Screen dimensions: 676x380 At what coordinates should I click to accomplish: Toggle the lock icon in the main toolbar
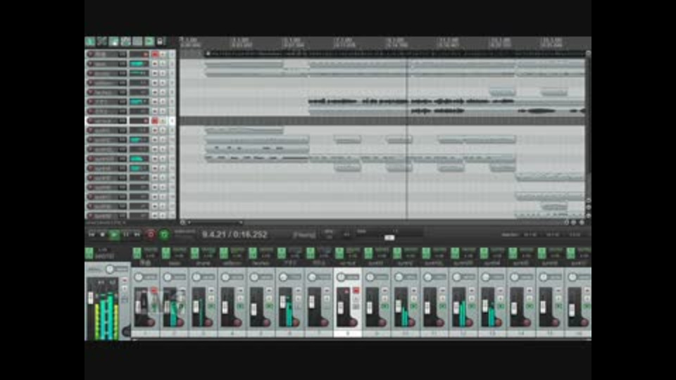tap(161, 42)
